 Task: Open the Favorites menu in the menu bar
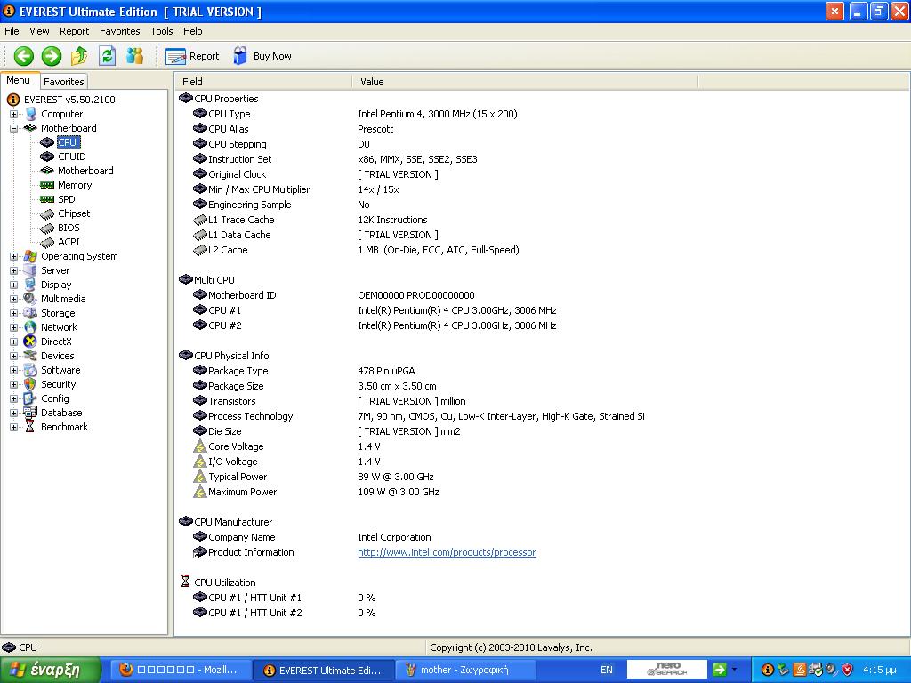[120, 31]
